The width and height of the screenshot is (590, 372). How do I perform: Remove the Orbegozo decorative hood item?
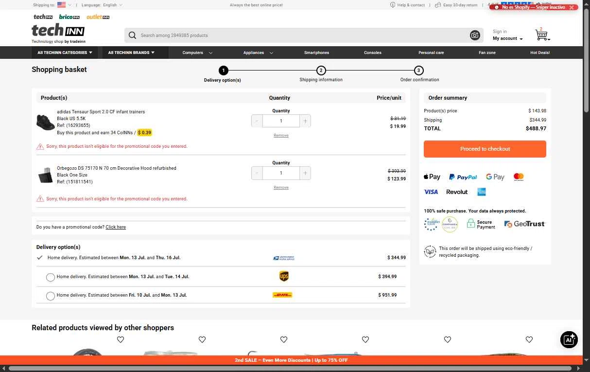coord(281,188)
